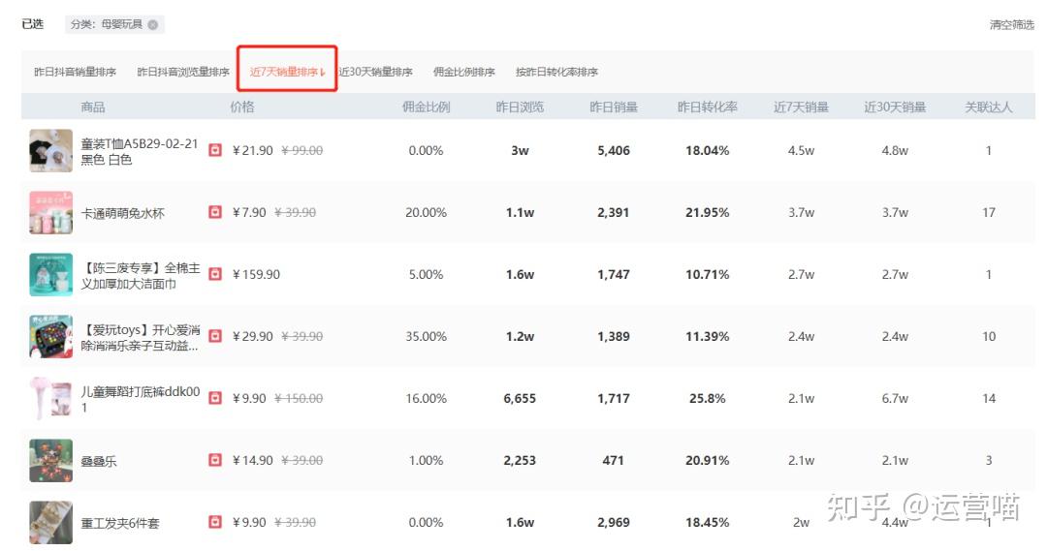Click red shop icon beside ¥7.90
This screenshot has width=1047, height=551.
(x=215, y=212)
